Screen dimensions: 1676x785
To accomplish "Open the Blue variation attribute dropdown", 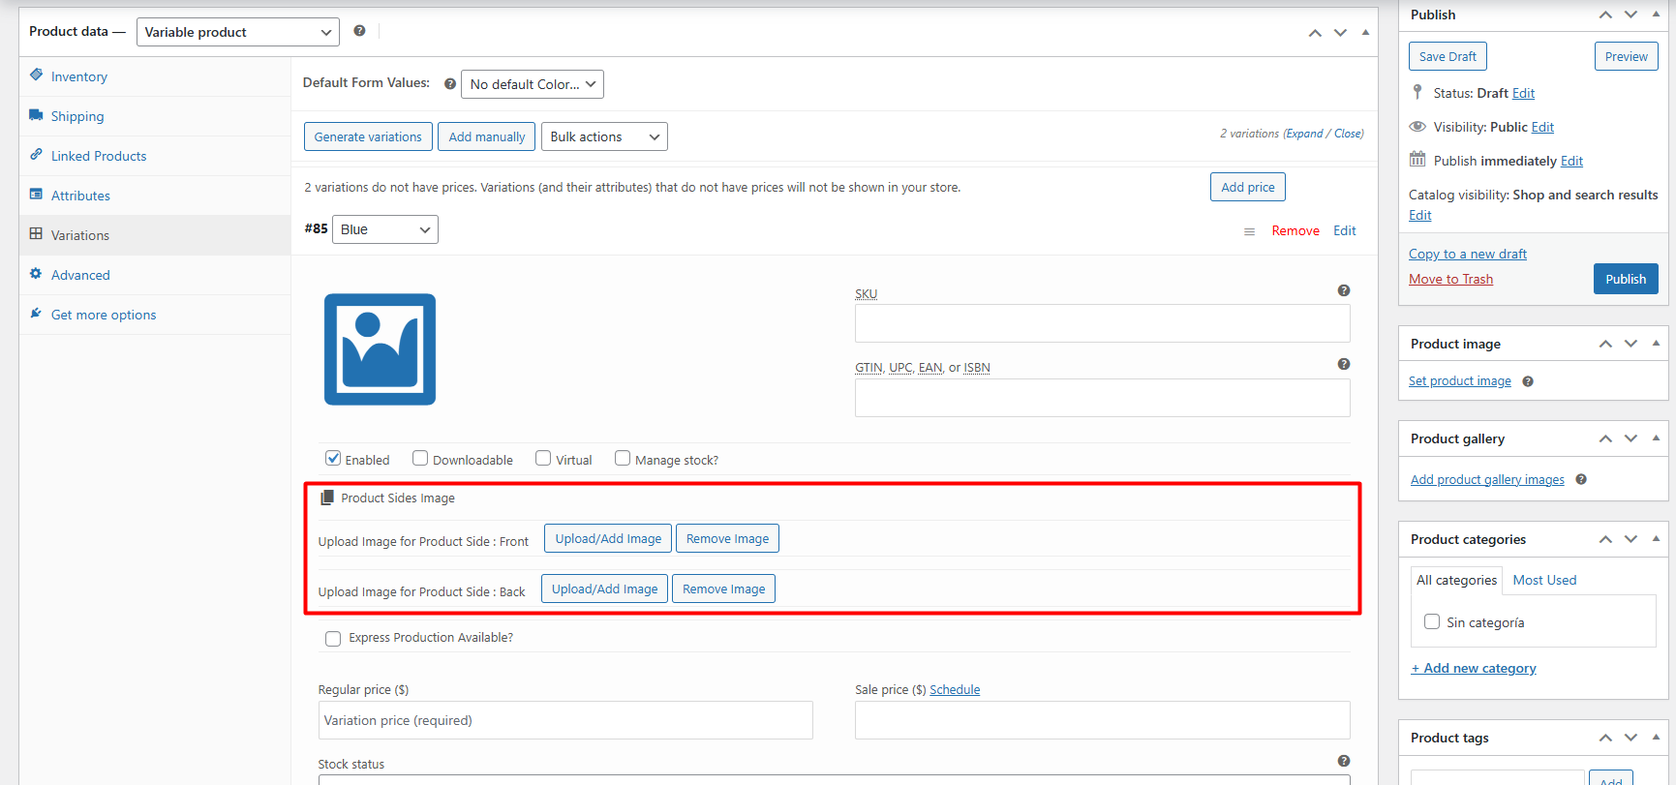I will (x=384, y=229).
